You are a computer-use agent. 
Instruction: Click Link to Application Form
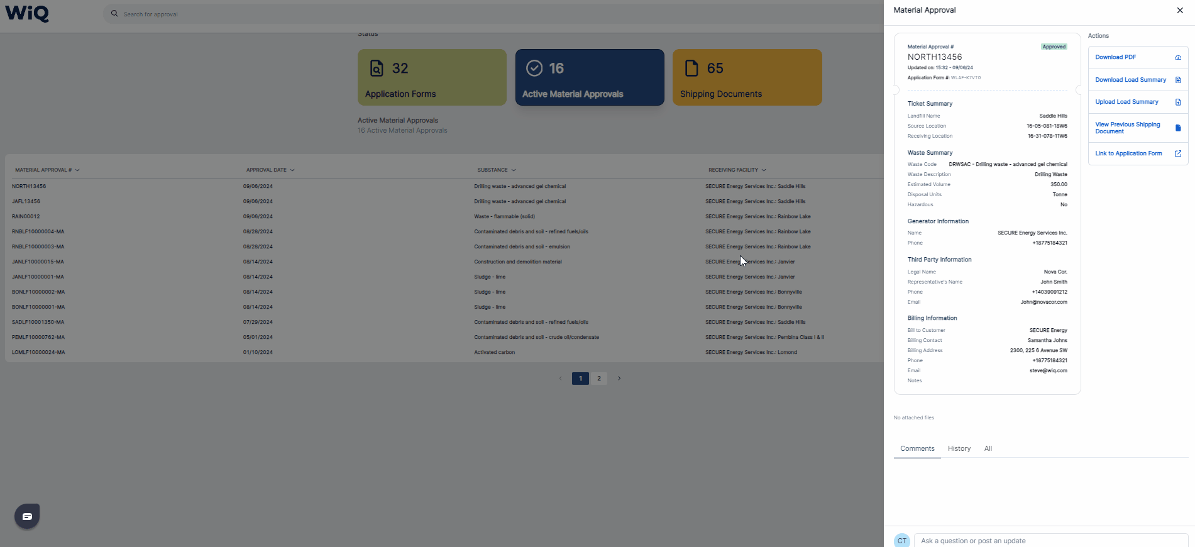(x=1128, y=153)
